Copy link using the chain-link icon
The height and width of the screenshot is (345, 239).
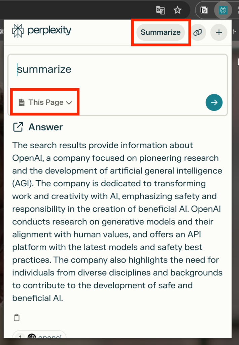tap(198, 33)
